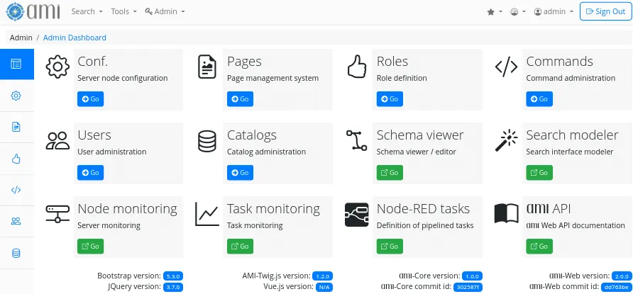The width and height of the screenshot is (633, 294).
Task: Open configuration via sidebar gear icon
Action: click(x=16, y=96)
